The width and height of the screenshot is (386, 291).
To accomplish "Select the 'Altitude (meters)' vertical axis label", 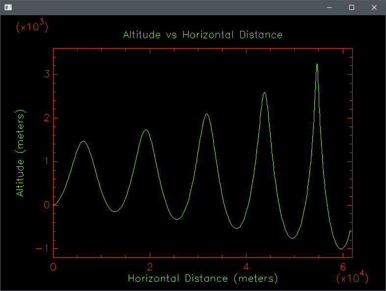I will click(x=20, y=153).
